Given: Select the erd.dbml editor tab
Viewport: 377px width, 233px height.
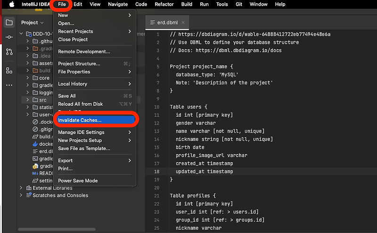Looking at the screenshot, I should [x=167, y=22].
